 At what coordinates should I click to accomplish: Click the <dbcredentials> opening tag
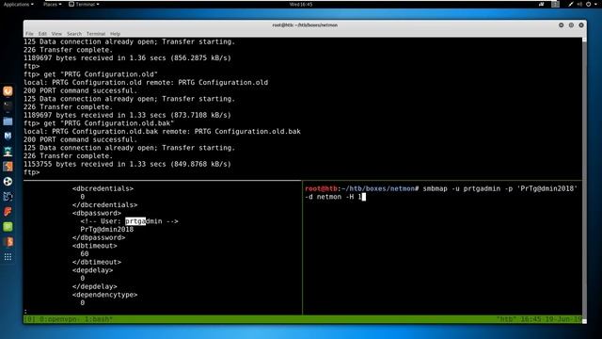103,188
